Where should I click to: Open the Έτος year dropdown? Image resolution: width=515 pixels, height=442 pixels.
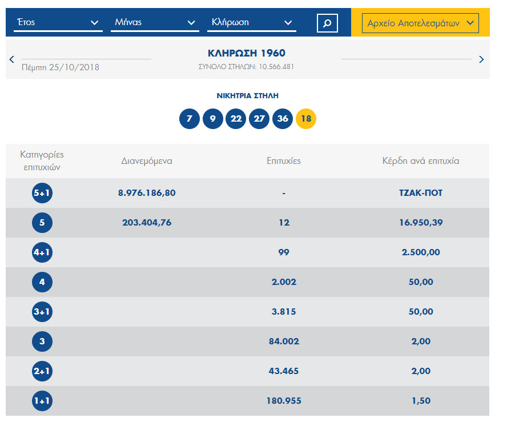coord(58,23)
